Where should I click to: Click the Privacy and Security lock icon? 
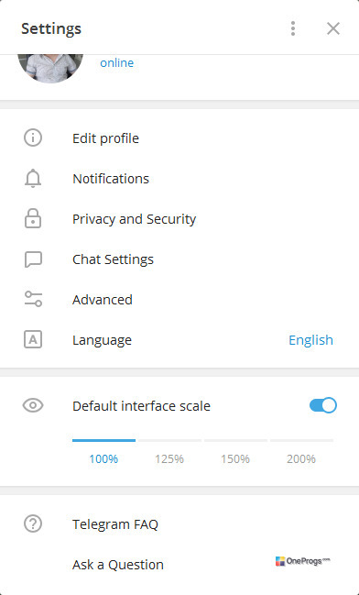pyautogui.click(x=33, y=218)
